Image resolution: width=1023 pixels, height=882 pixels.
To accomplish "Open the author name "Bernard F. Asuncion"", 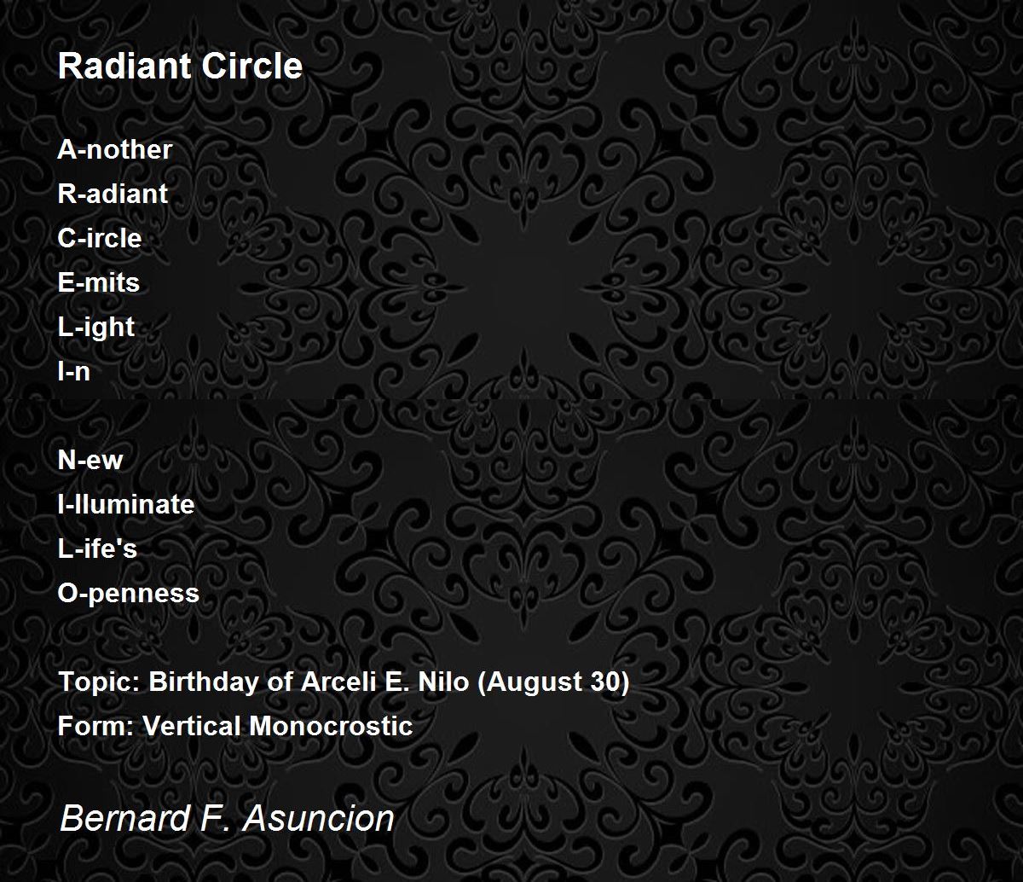I will pos(228,818).
